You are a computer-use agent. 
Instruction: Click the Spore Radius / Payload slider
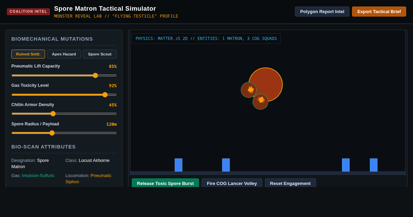click(64, 133)
